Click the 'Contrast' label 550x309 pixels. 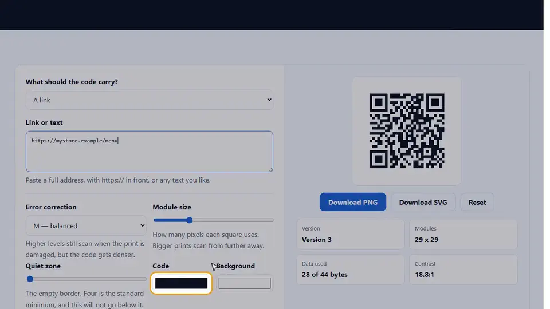point(425,263)
